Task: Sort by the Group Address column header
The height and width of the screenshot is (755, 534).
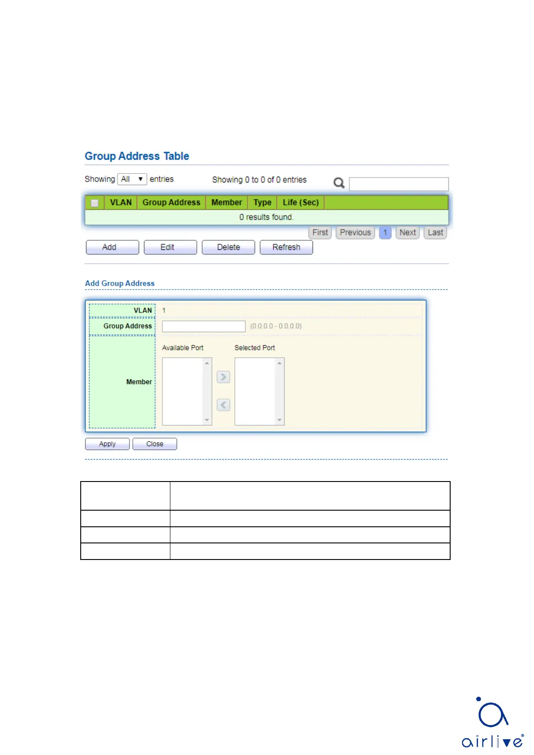Action: 171,203
